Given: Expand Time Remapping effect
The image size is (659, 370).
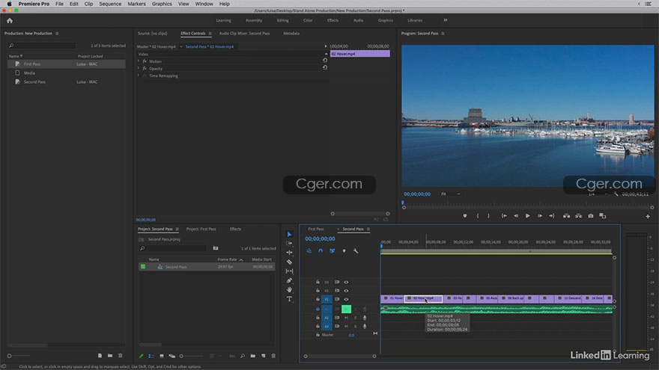Looking at the screenshot, I should pyautogui.click(x=139, y=75).
